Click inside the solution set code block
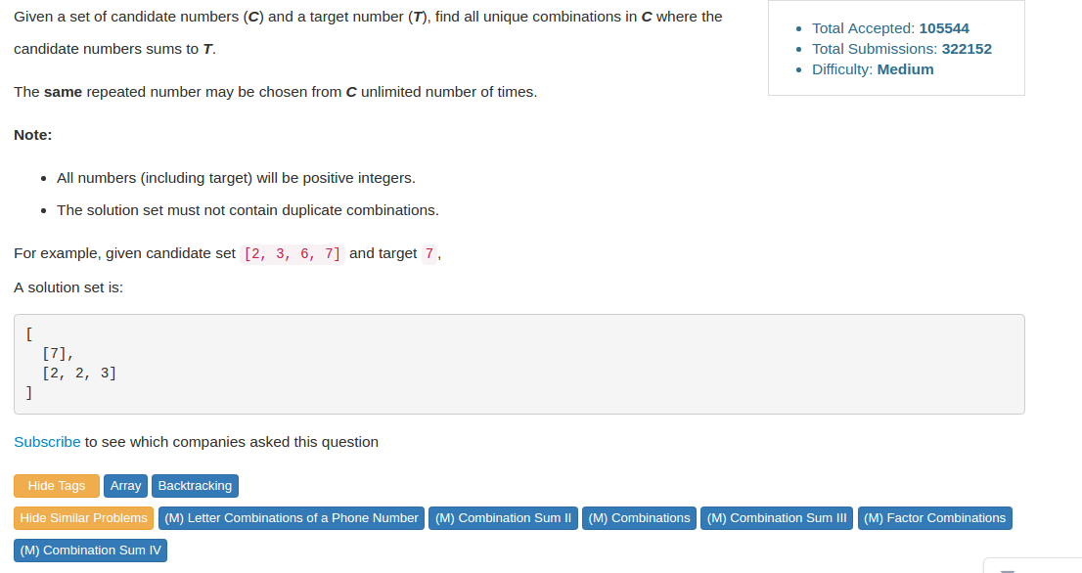Screen dimensions: 1082x573 tap(518, 364)
